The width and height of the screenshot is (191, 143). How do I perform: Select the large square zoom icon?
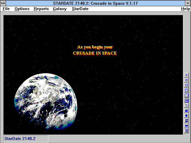pyautogui.click(x=186, y=90)
